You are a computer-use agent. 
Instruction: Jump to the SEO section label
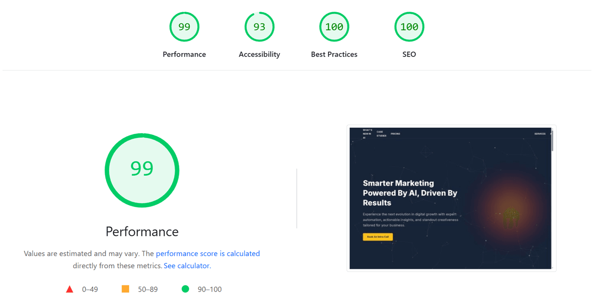coord(409,54)
